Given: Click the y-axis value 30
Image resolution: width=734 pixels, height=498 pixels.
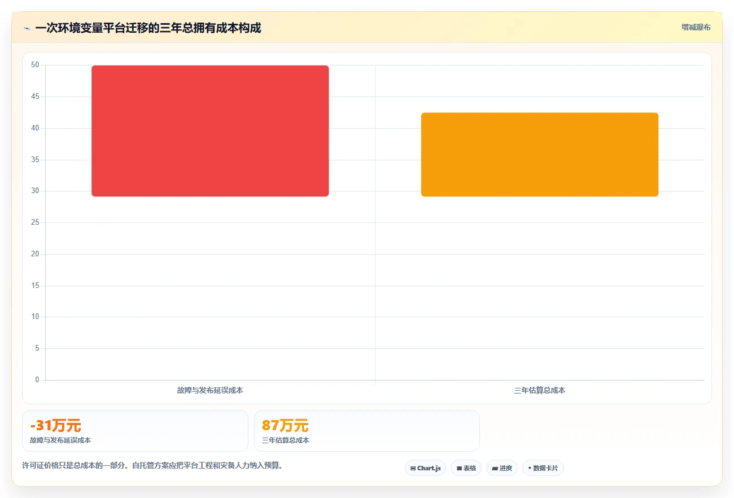Looking at the screenshot, I should click(x=35, y=191).
